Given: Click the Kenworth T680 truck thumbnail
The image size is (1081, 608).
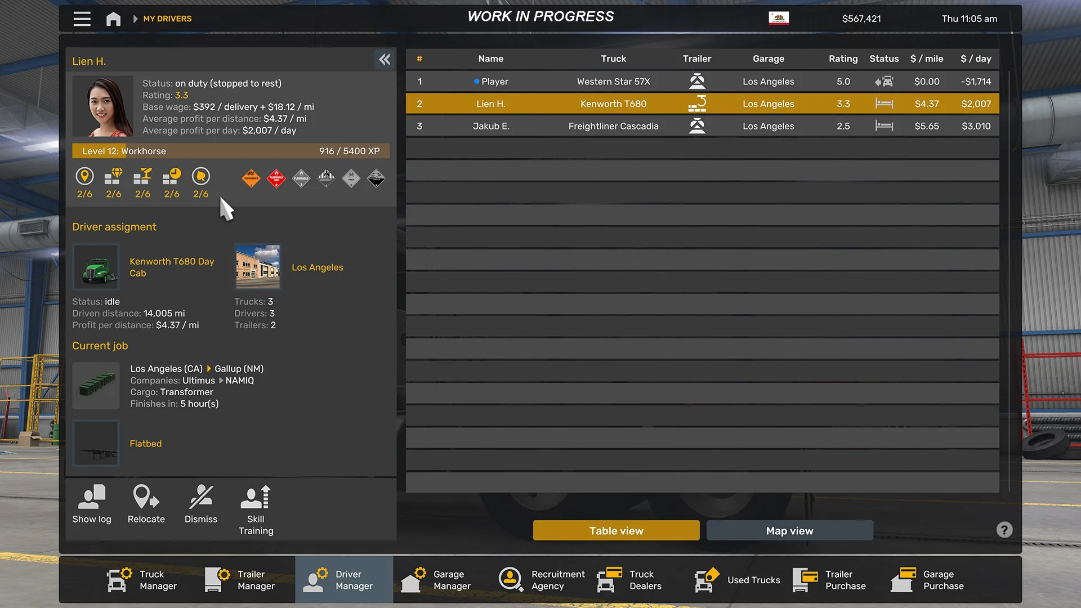Looking at the screenshot, I should click(96, 267).
